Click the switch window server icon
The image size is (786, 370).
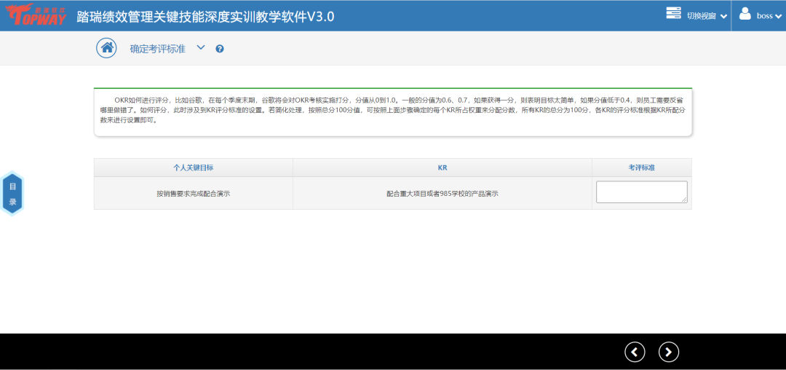(673, 14)
